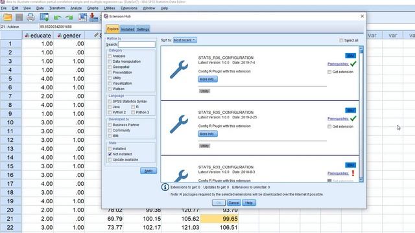Click green checkmark next to R35 Prerequisites
Image resolution: width=415 pixels, height=233 pixels.
click(x=353, y=118)
